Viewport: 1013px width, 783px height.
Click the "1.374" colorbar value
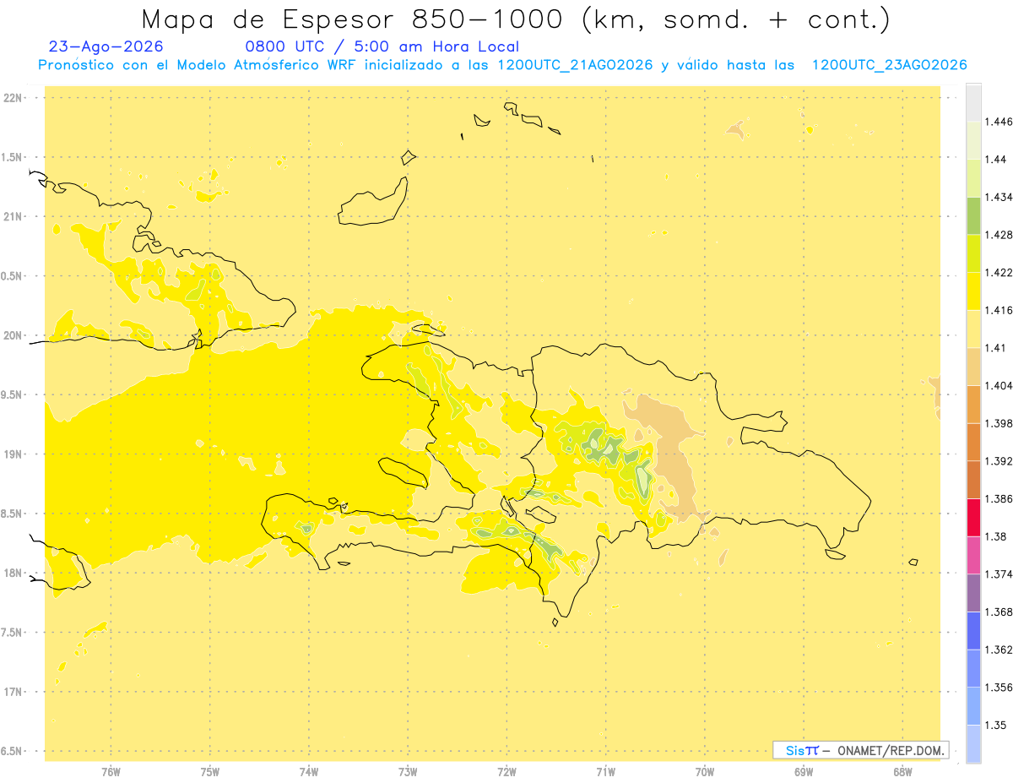coord(999,574)
